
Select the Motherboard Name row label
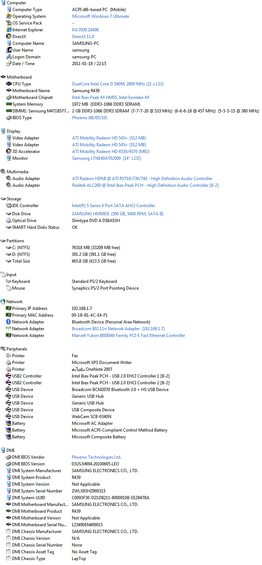31,91
